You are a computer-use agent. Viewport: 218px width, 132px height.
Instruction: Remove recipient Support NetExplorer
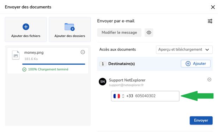(210, 79)
